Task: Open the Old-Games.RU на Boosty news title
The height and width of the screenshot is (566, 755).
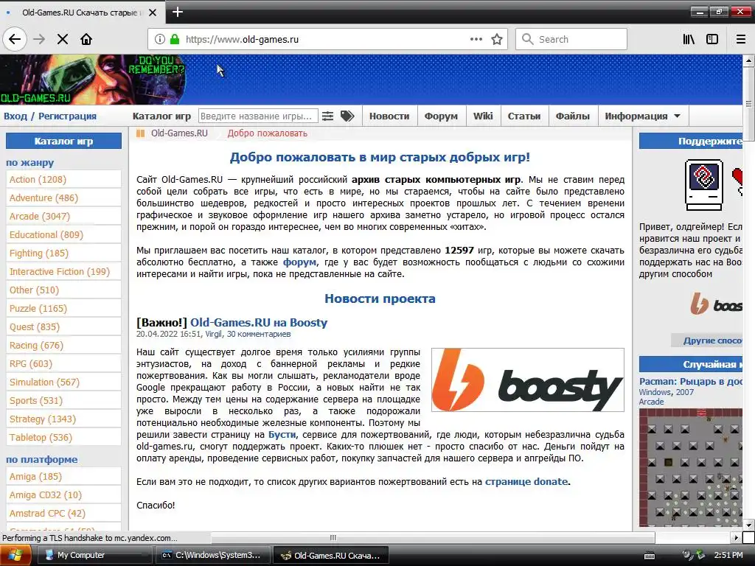Action: tap(259, 323)
